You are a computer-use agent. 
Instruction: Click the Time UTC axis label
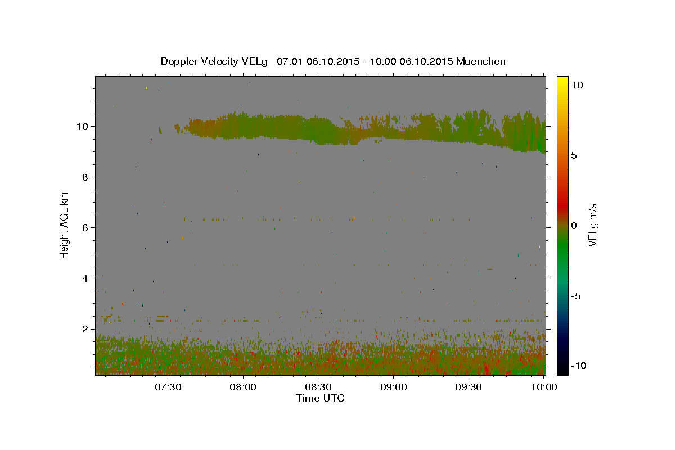(x=320, y=398)
